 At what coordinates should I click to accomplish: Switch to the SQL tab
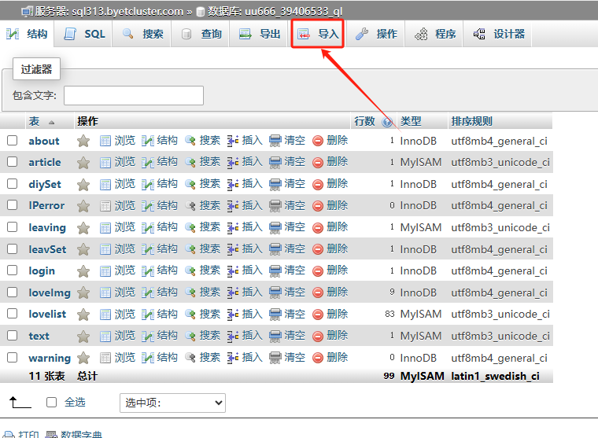[85, 35]
